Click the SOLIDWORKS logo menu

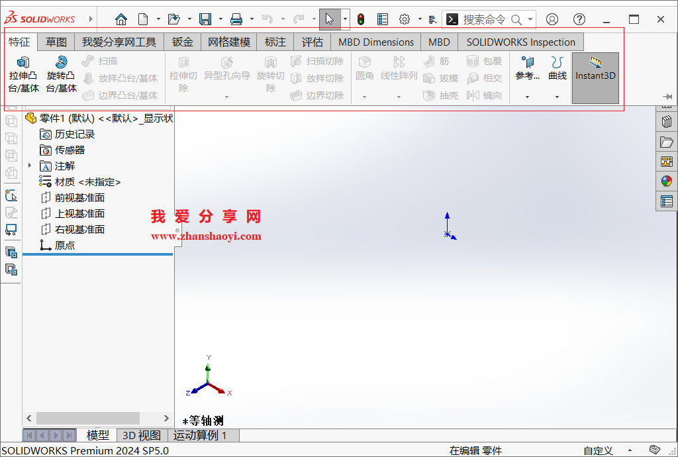pos(40,19)
